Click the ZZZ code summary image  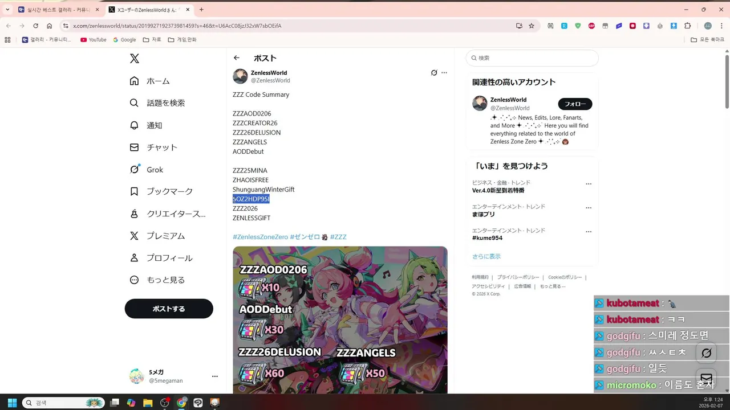pos(340,320)
